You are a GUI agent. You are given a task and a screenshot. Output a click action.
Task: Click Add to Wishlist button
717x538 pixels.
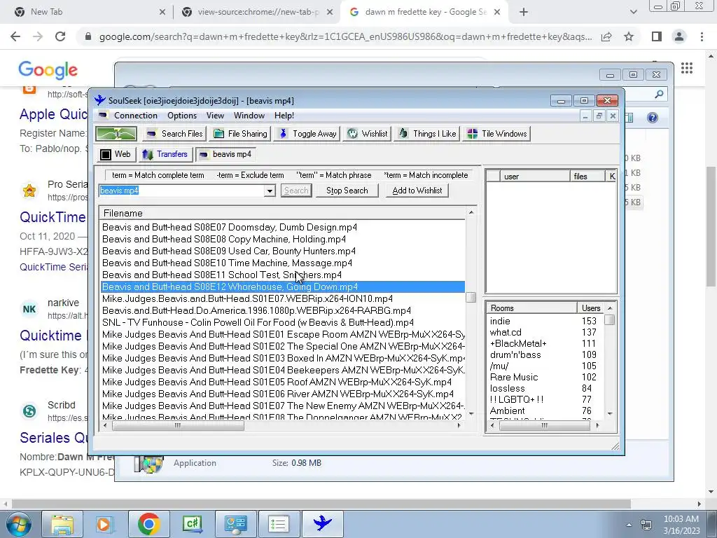[417, 191]
